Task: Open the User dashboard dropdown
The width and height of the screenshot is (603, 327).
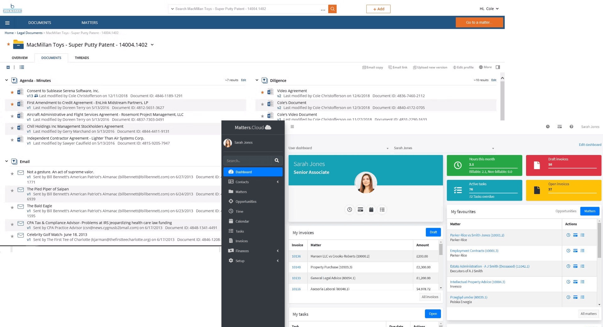Action: coord(339,148)
